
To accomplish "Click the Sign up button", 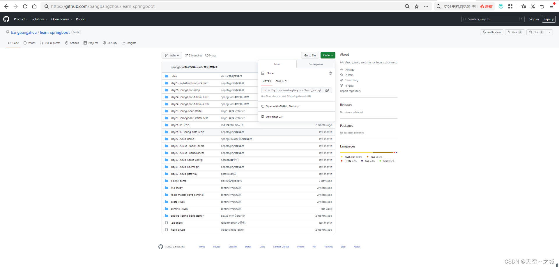I will 549,19.
